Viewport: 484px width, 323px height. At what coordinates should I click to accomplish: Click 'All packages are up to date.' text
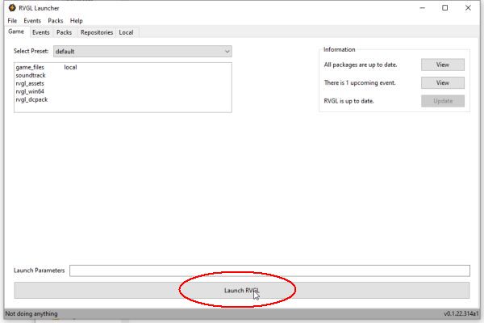click(361, 65)
